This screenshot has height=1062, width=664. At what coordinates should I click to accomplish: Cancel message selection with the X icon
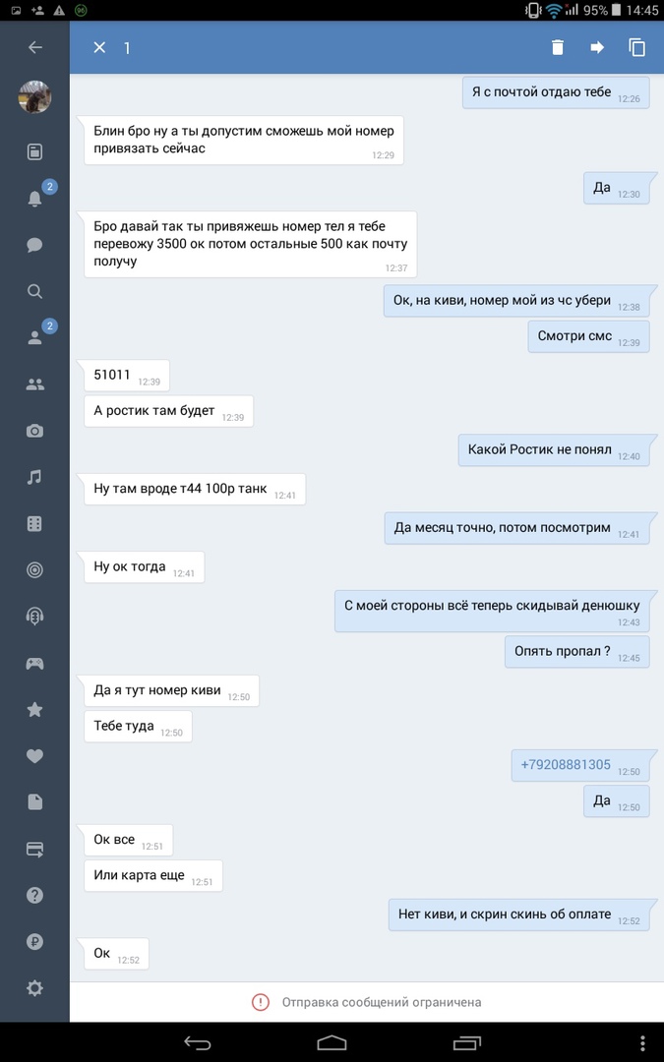coord(99,47)
